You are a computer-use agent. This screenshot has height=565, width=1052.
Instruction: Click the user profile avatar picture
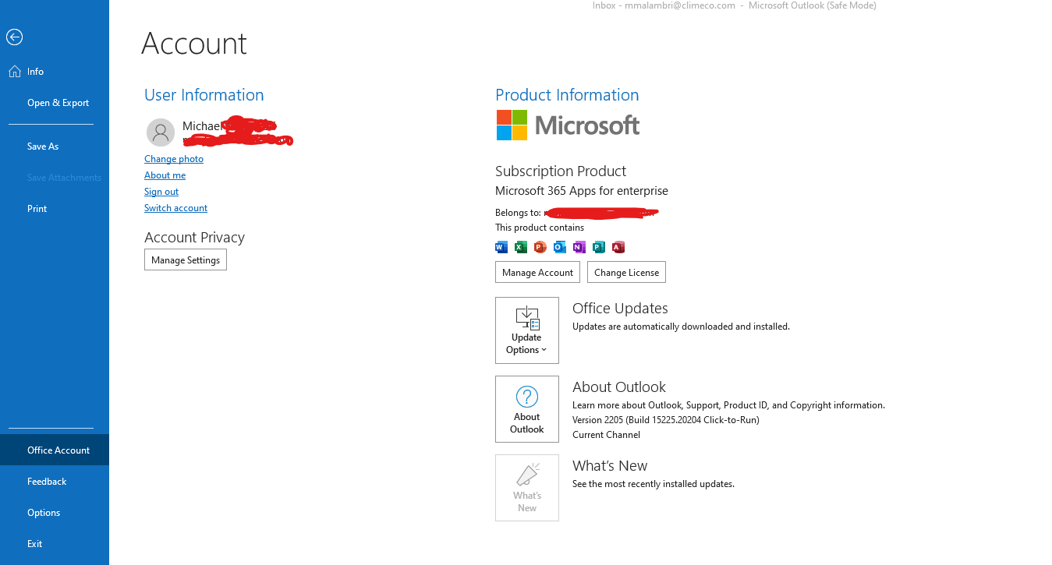click(161, 132)
